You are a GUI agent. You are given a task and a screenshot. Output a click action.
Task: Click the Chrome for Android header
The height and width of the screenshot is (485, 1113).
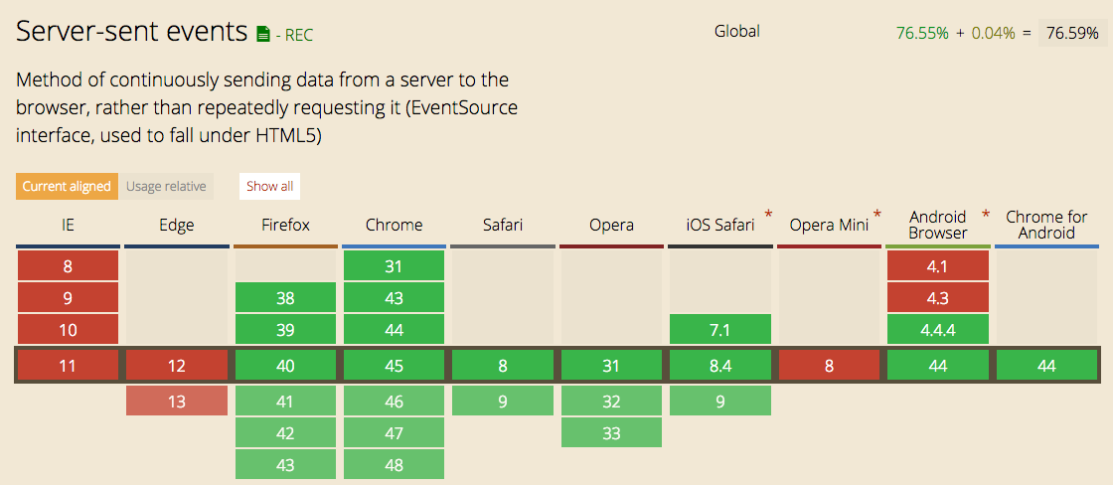click(1047, 225)
